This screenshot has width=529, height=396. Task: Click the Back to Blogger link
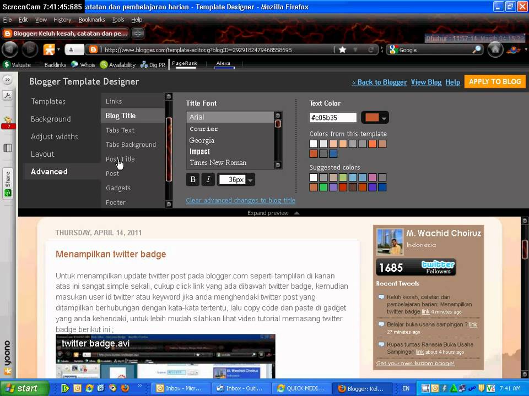point(379,82)
